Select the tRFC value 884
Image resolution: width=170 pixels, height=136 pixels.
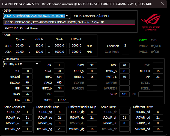click(59, 77)
